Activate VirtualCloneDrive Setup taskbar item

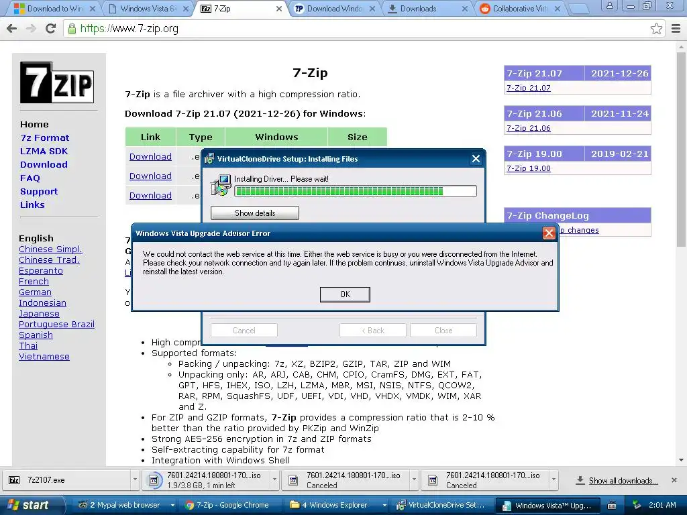[x=441, y=505]
